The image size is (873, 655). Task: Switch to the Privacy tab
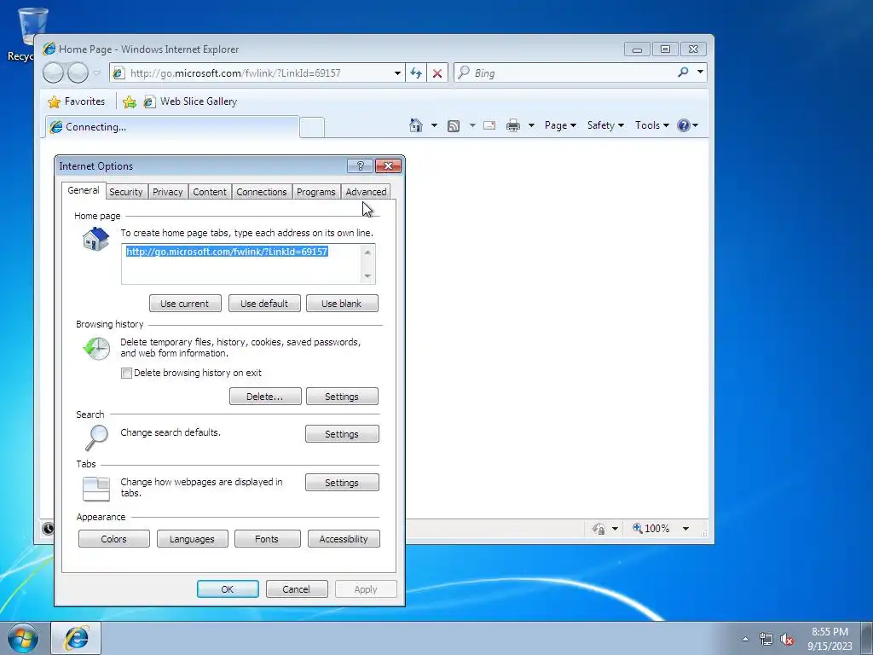[168, 192]
